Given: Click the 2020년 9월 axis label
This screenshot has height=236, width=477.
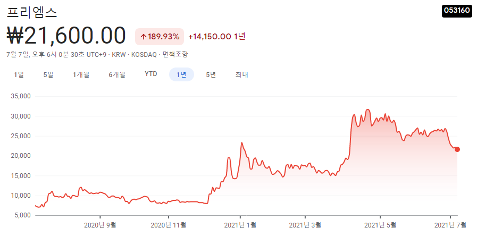Looking at the screenshot, I should (x=100, y=225).
